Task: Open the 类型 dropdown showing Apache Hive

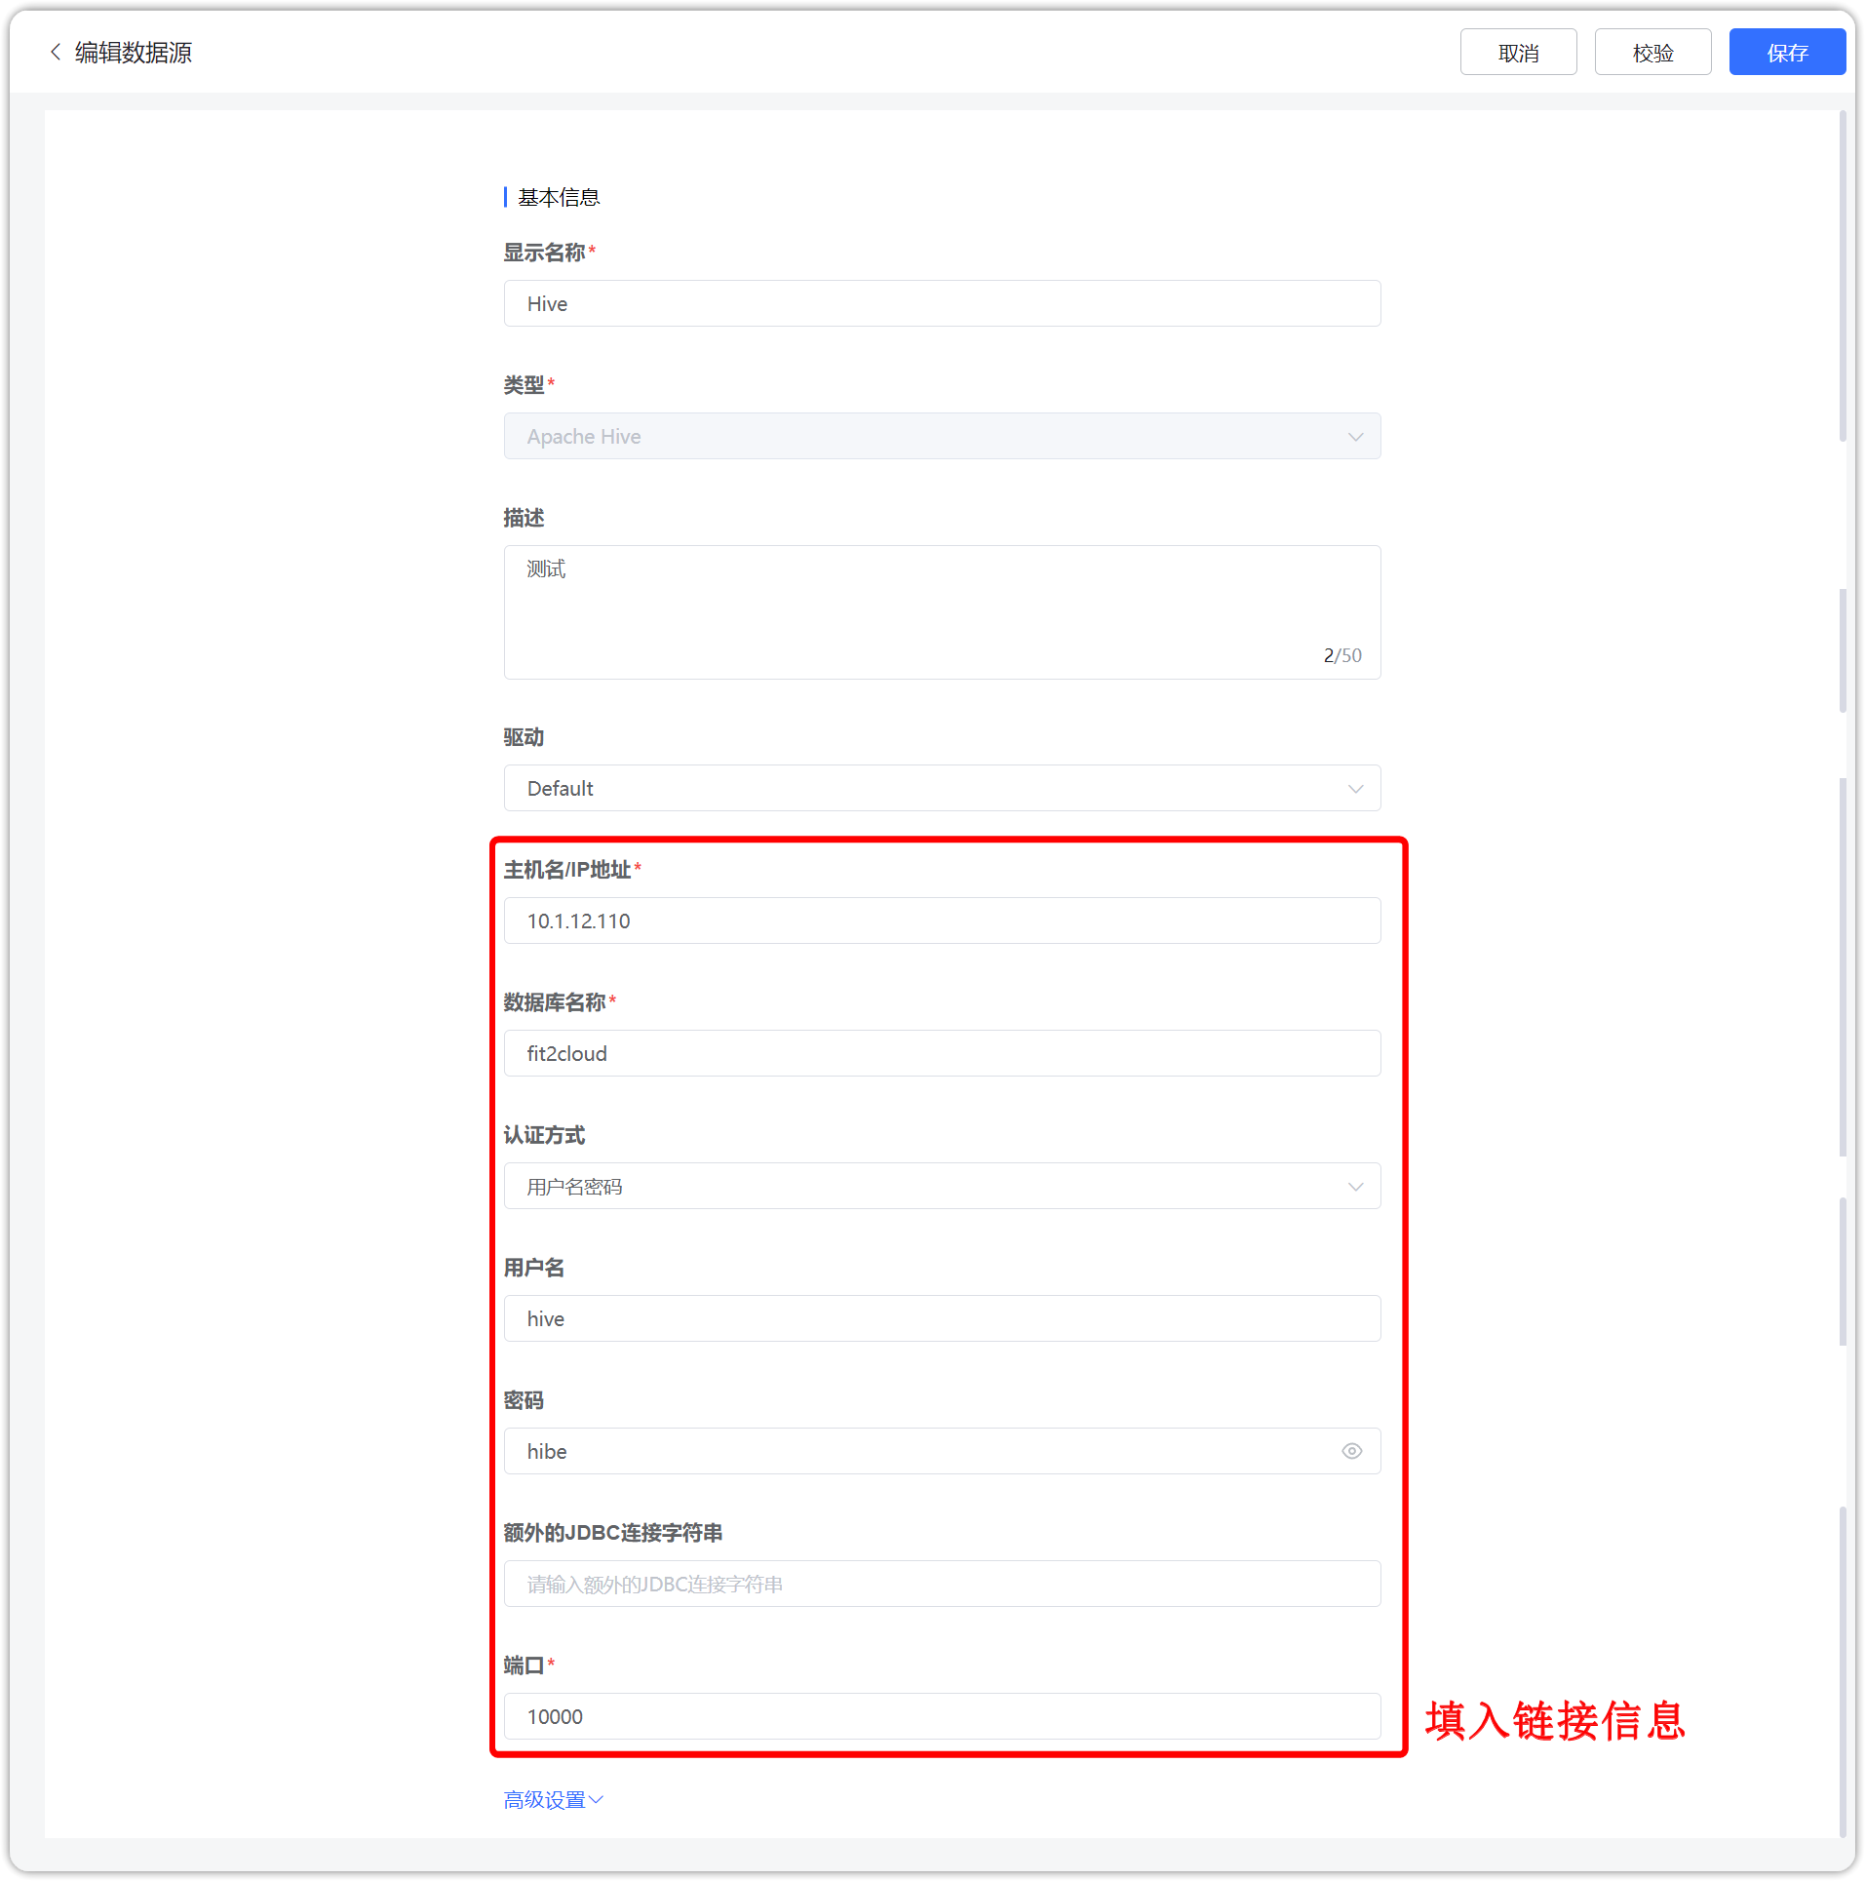Action: point(942,436)
